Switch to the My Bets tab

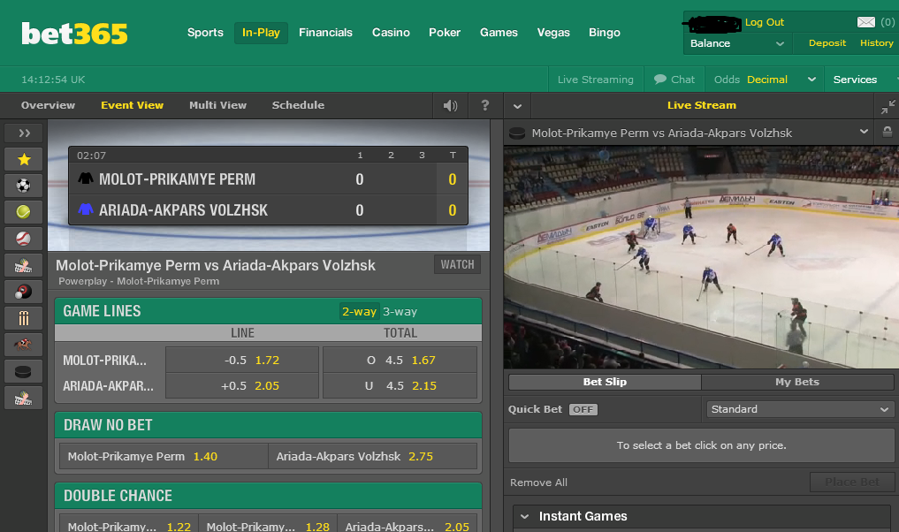tap(797, 382)
